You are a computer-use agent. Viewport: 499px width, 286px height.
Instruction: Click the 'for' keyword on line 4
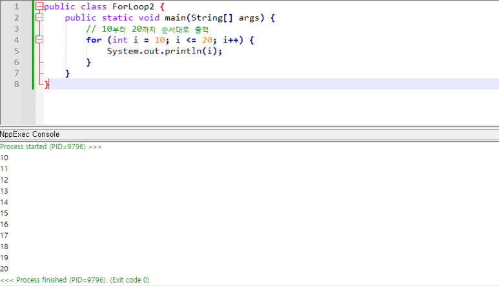94,40
